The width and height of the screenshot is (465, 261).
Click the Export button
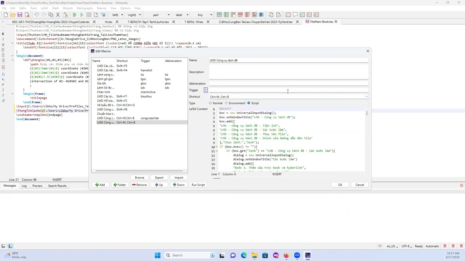click(159, 178)
